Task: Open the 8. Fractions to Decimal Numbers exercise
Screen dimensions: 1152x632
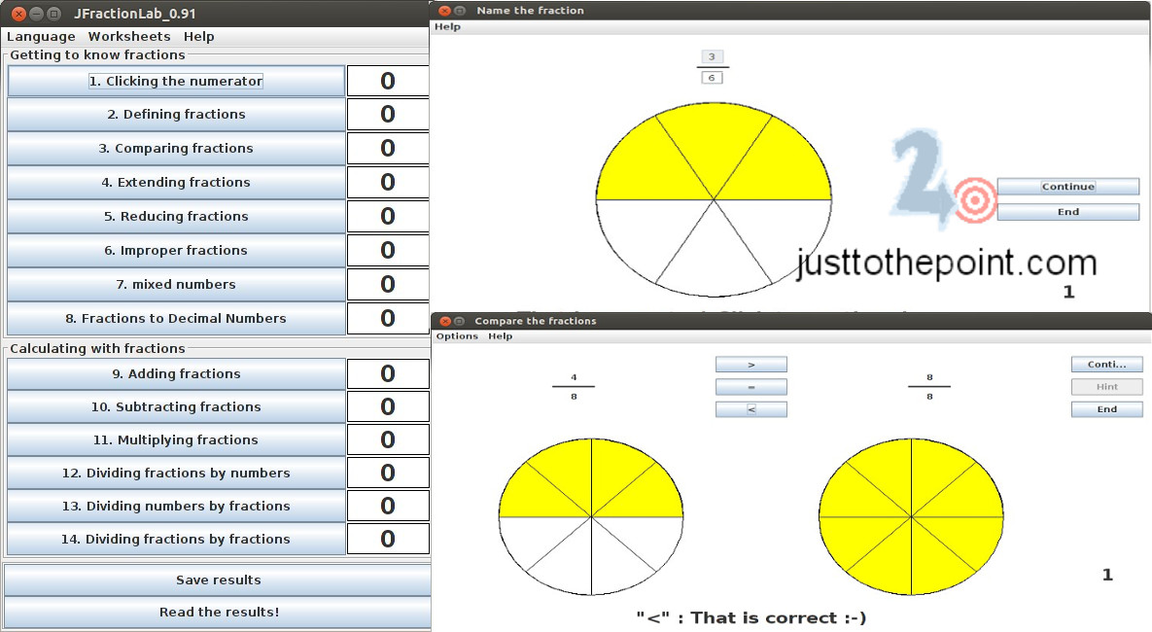Action: [176, 319]
